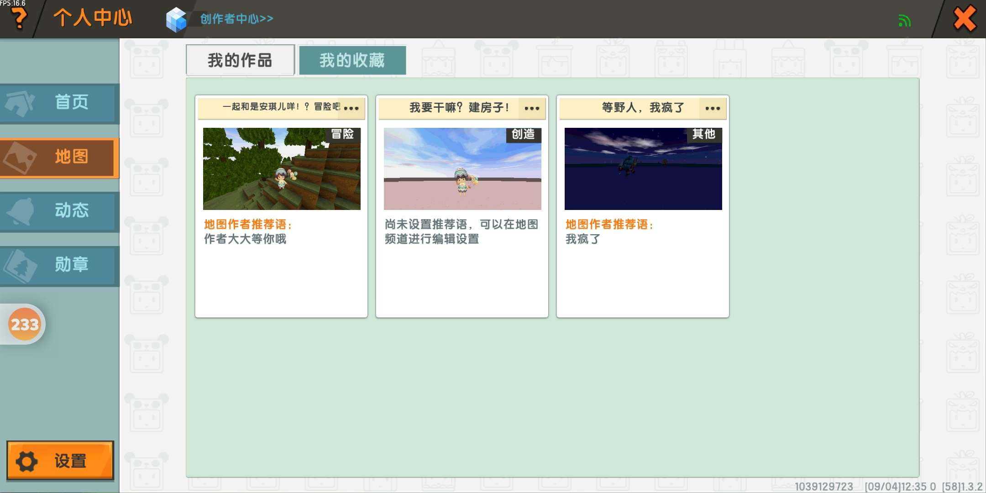The image size is (986, 493).
Task: Click the picture icon for 地图
Action: [x=20, y=157]
